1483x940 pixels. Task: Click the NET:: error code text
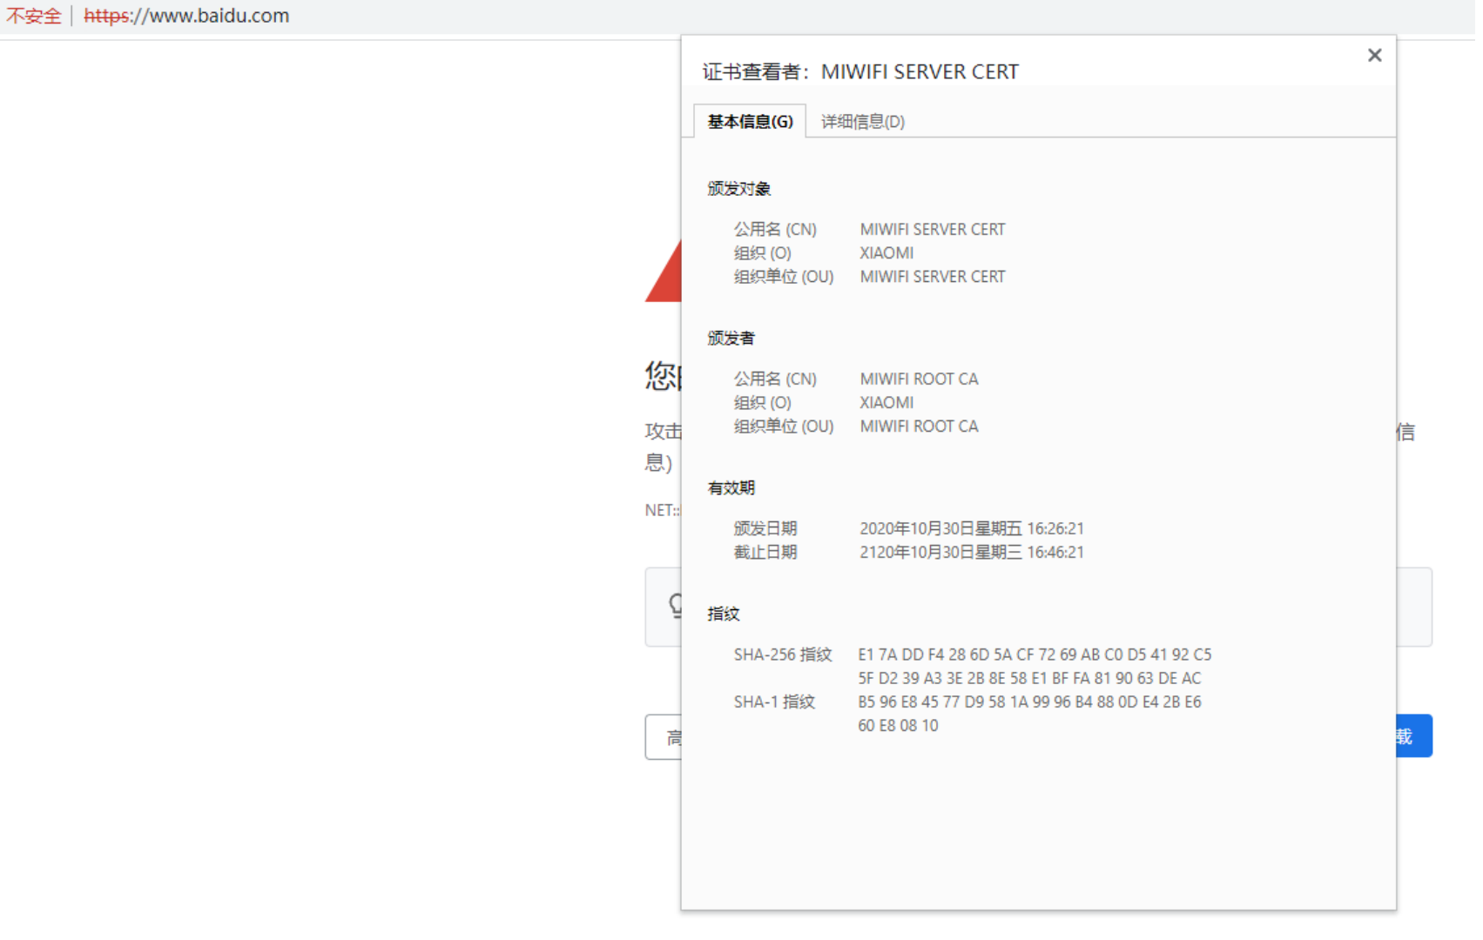click(x=661, y=510)
